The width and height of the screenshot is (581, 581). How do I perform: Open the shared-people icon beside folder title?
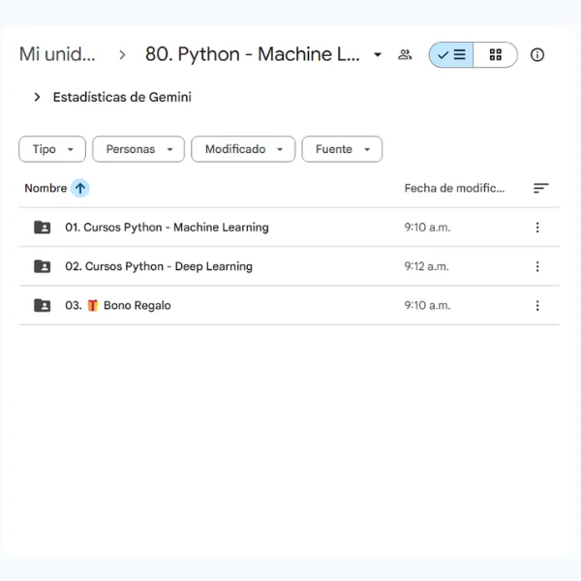tap(405, 55)
